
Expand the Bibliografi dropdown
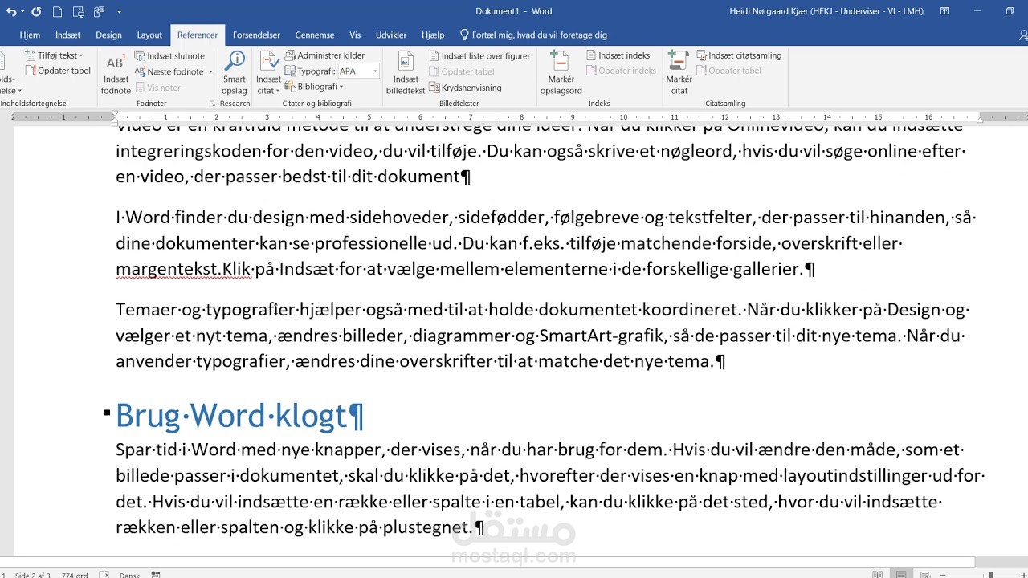point(314,87)
